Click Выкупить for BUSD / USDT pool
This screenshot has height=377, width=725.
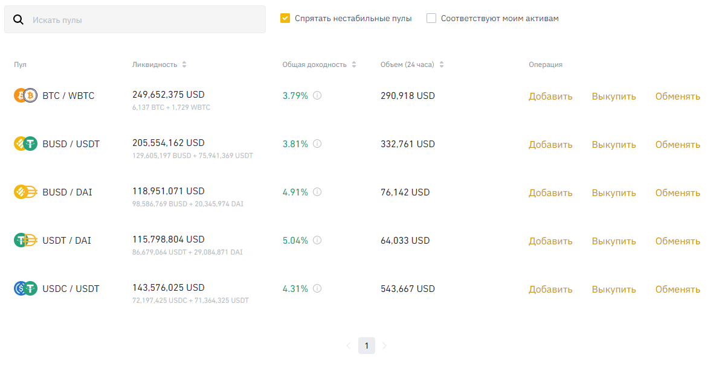point(613,144)
